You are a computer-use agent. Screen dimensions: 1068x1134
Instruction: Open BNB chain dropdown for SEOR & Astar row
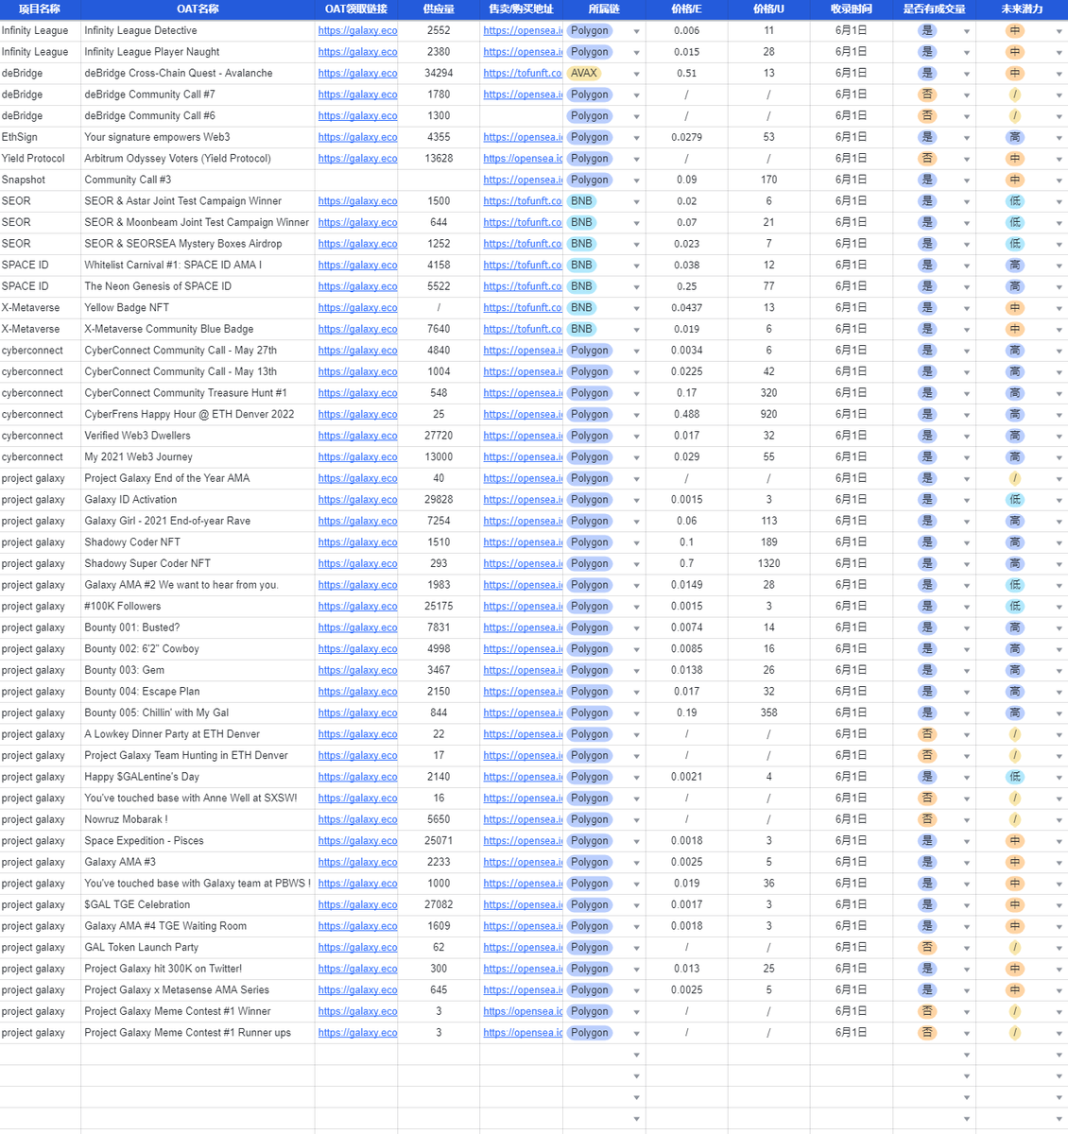coord(636,201)
